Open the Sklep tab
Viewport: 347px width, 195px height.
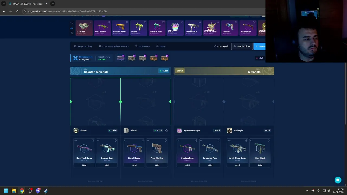161,46
